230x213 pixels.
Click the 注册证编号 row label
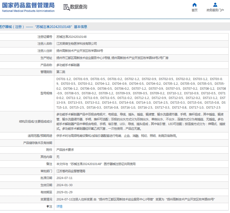coord(45,37)
